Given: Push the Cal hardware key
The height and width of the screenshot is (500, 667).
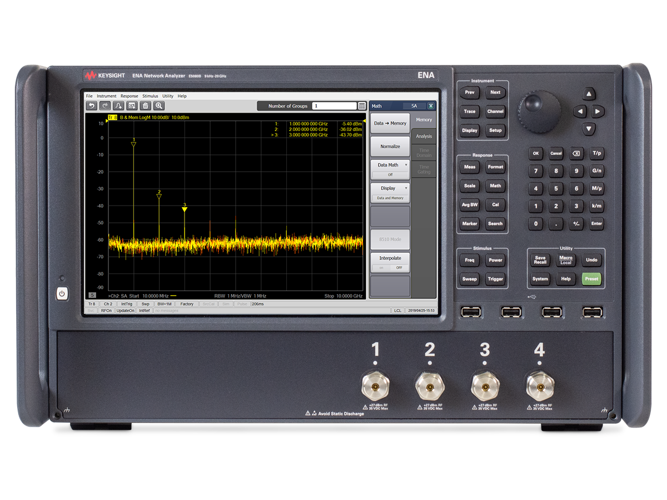Looking at the screenshot, I should (495, 204).
